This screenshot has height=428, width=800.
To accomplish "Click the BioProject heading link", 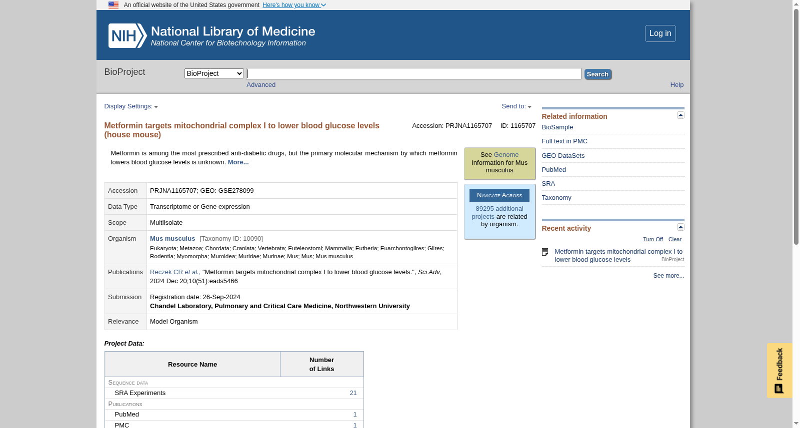I will click(x=124, y=72).
